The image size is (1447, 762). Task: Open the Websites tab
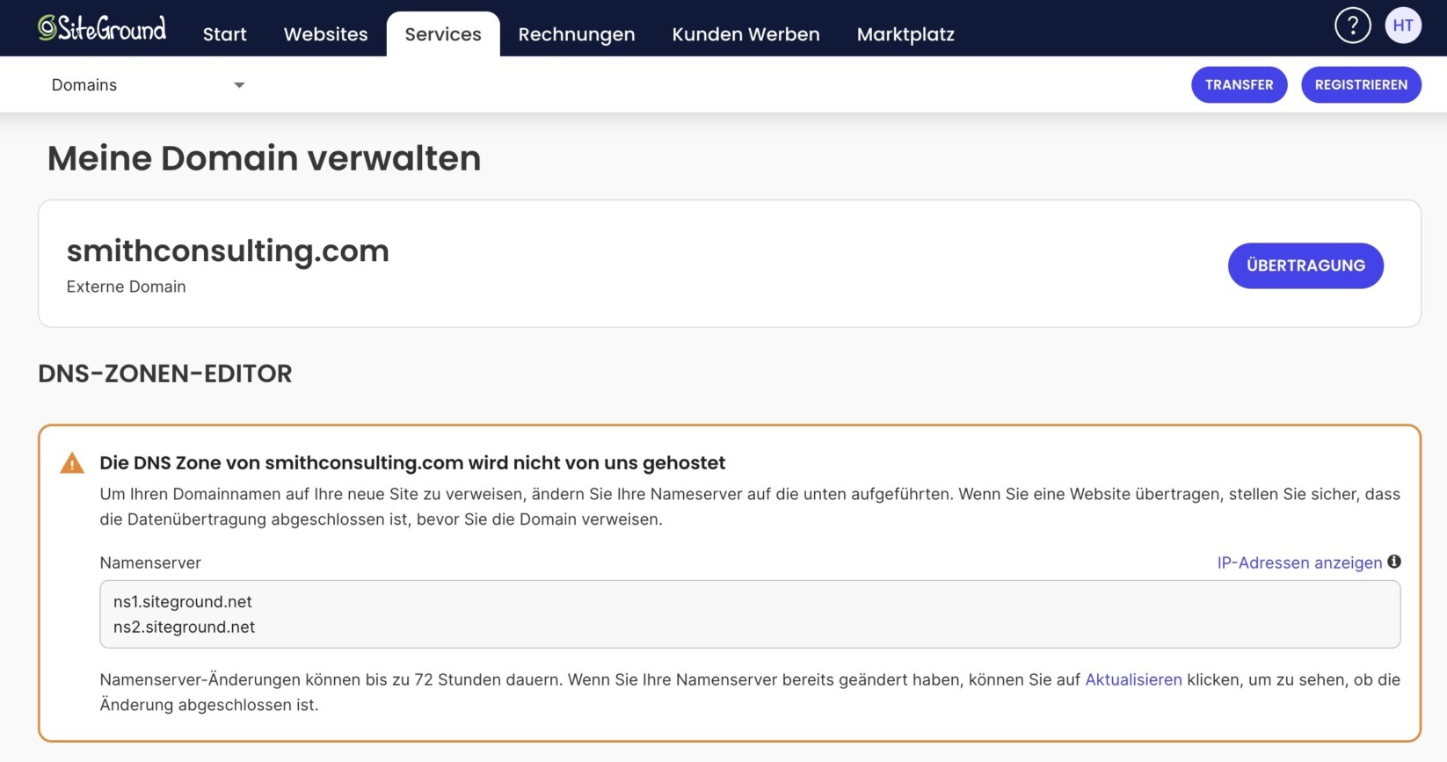tap(326, 34)
